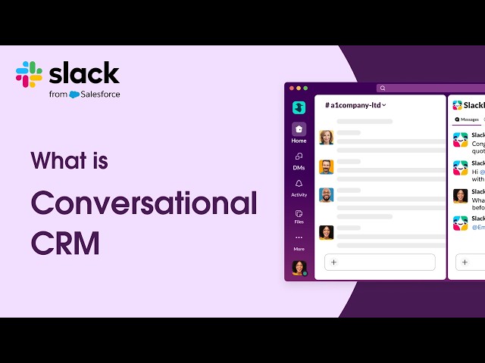This screenshot has width=485, height=363.
Task: Click the bald man's blue-background avatar
Action: (327, 195)
